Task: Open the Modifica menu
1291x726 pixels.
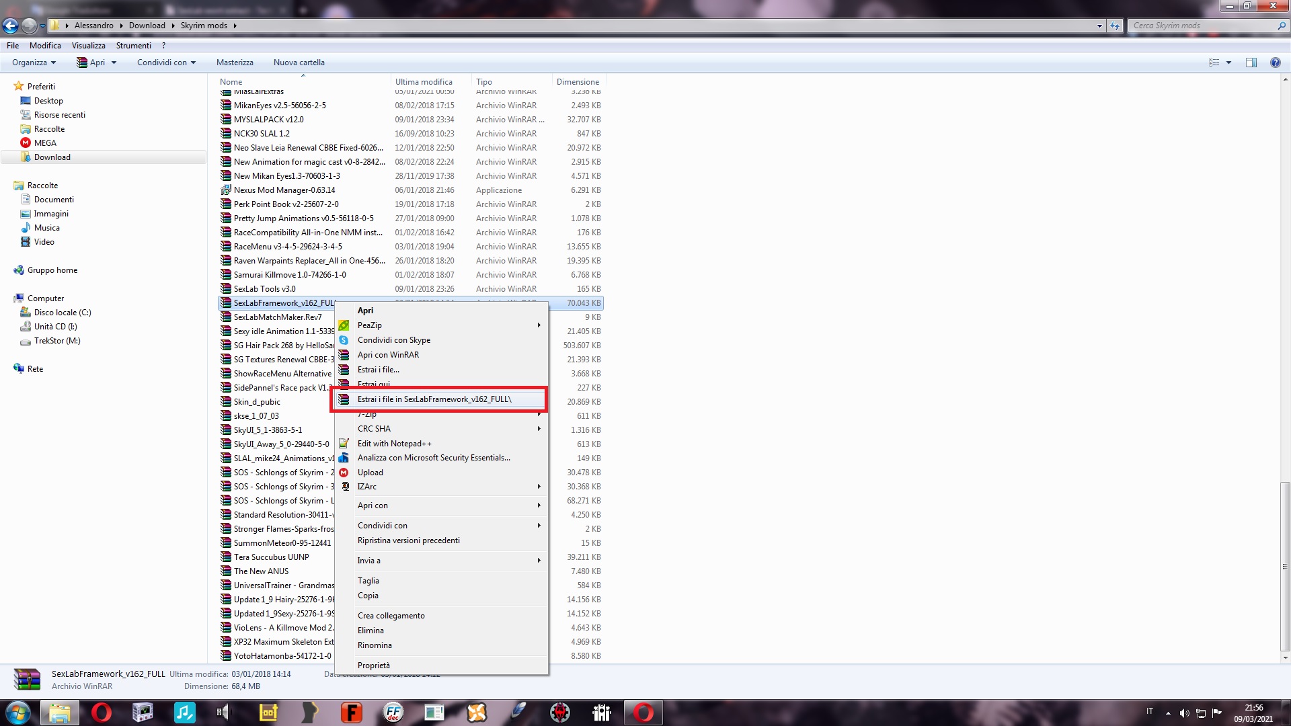Action: click(x=45, y=45)
